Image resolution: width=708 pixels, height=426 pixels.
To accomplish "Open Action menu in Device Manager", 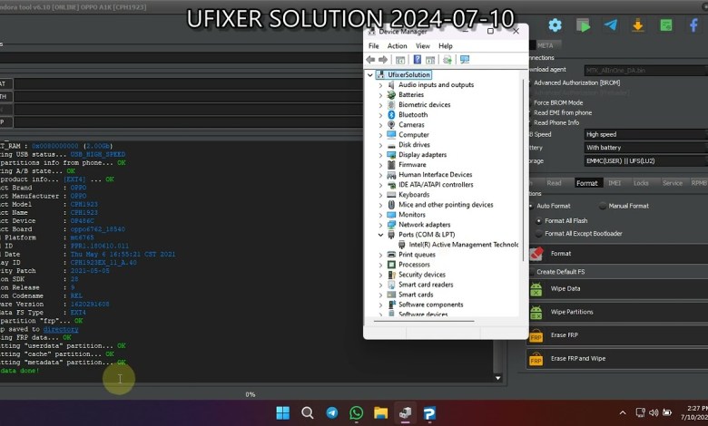I will 397,46.
